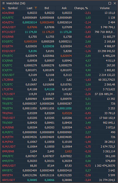Screen dimensions: 118x183
Task: Select the XLM/BTC symbol
Action: 8,132
